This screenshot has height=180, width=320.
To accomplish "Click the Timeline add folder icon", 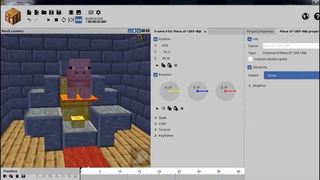I will pyautogui.click(x=5, y=176).
